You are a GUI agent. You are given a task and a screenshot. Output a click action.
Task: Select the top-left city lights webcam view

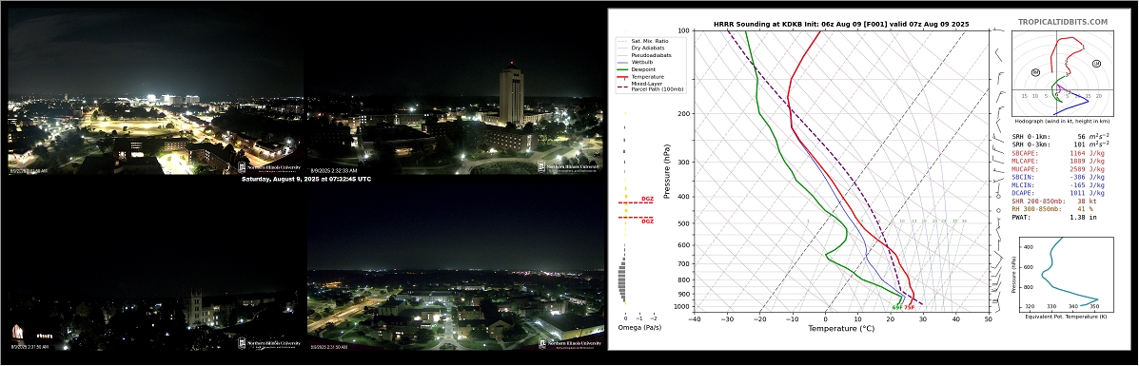point(155,91)
